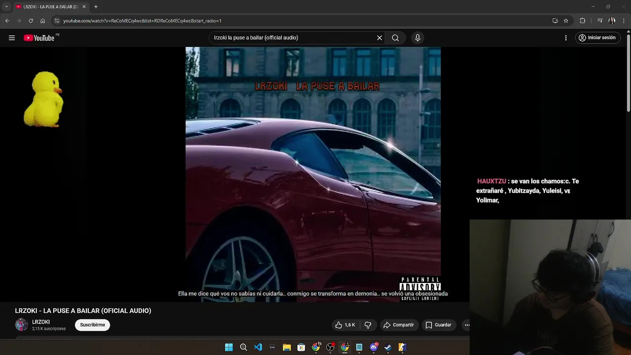
Task: Switch to OBS Studio on taskbar
Action: (330, 347)
